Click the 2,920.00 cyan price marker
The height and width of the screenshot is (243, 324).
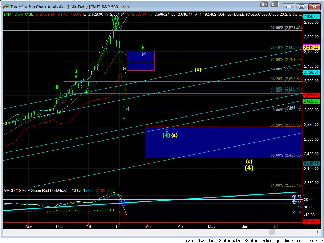312,16
